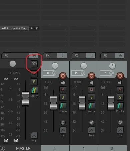The height and width of the screenshot is (151, 130).
Task: Open track 2 input dropdown
Action: [x=78, y=73]
